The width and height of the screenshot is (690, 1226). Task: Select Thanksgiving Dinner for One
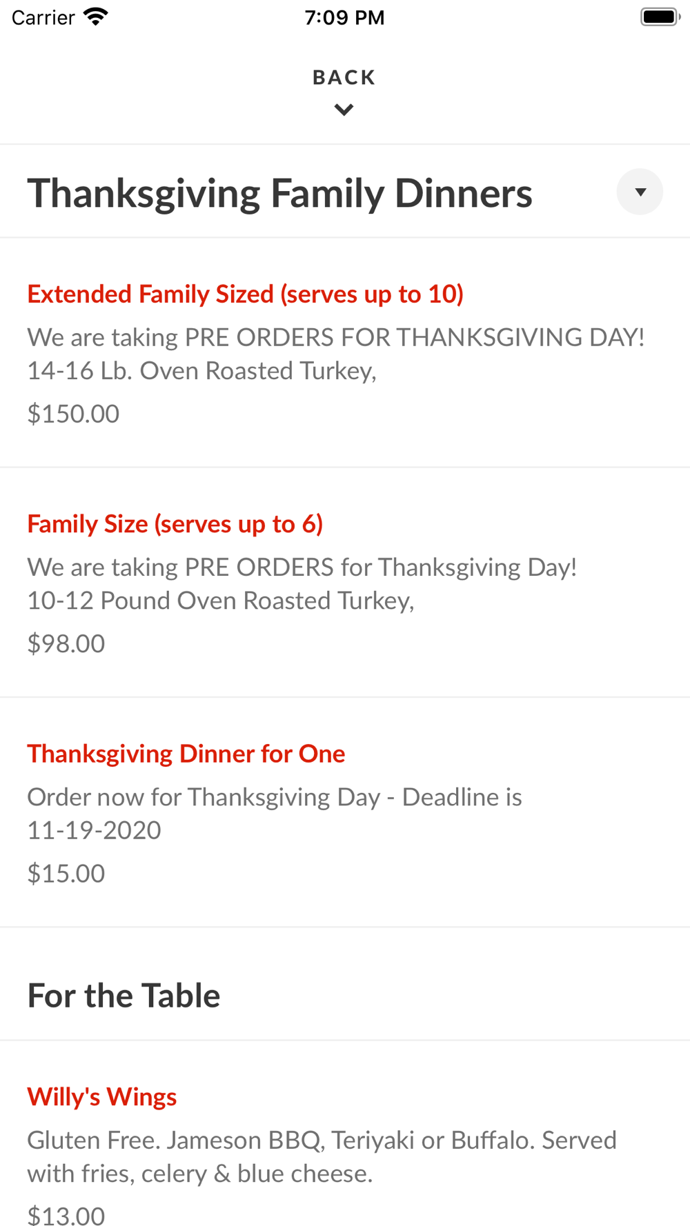[186, 754]
